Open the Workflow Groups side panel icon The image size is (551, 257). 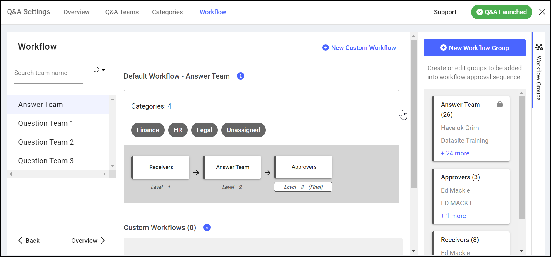[x=539, y=47]
